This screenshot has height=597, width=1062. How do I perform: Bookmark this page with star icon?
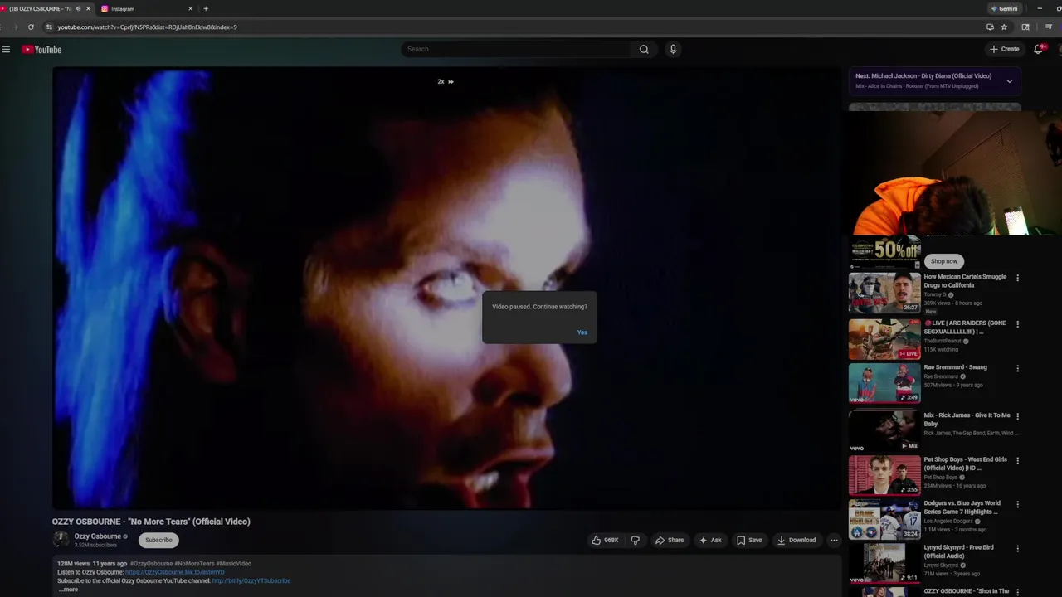(x=1004, y=27)
